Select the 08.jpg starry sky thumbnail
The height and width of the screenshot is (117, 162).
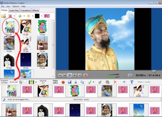tap(26, 60)
